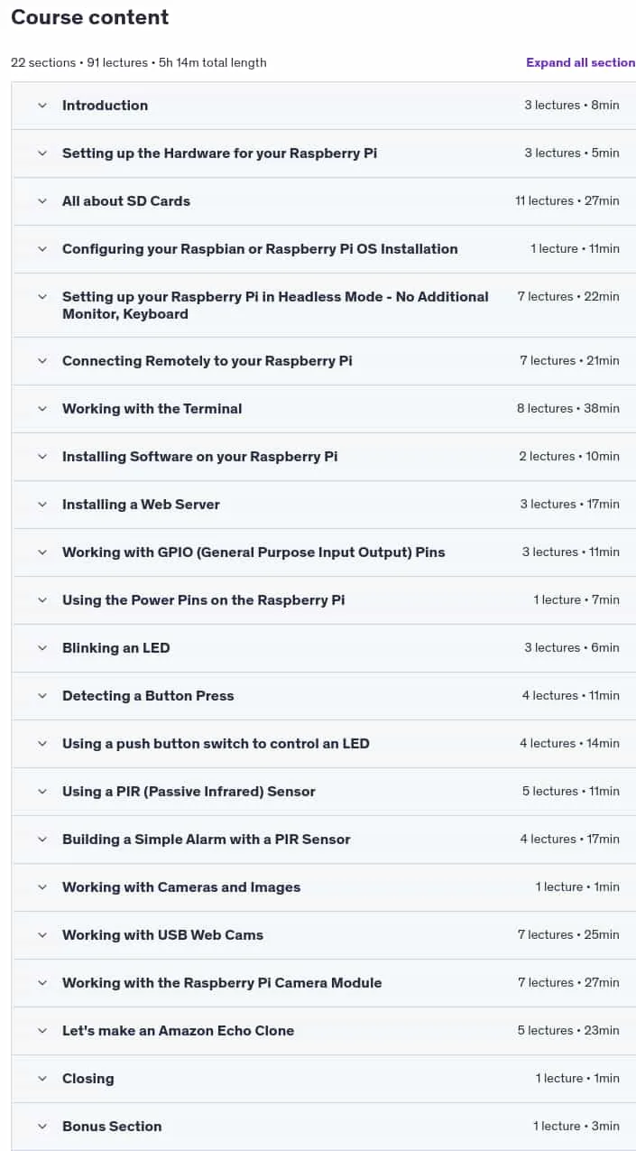Click chevron beside Using the Power Pins section
636x1151 pixels.
[x=41, y=600]
